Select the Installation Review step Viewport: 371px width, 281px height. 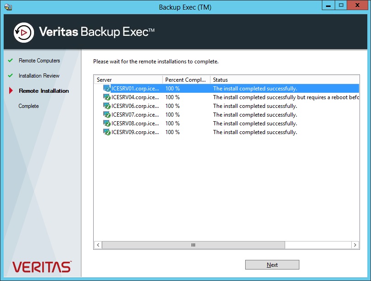coord(39,76)
